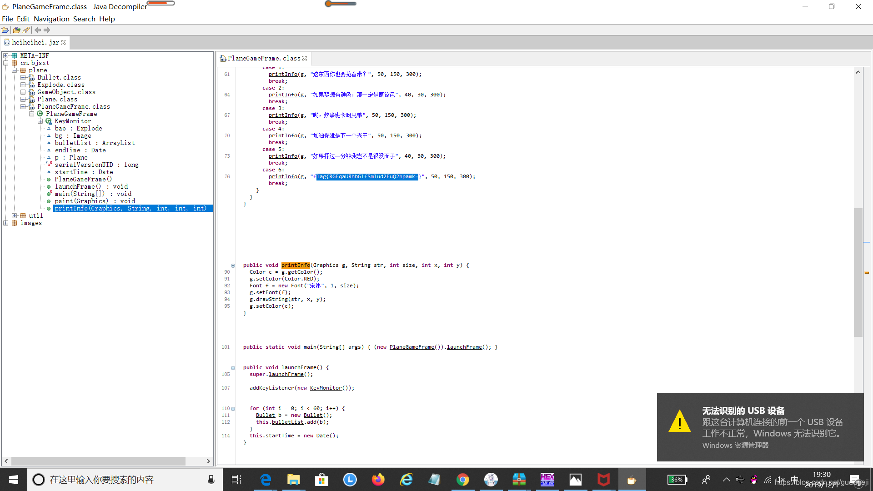Open Task View from the taskbar
873x491 pixels.
(236, 480)
